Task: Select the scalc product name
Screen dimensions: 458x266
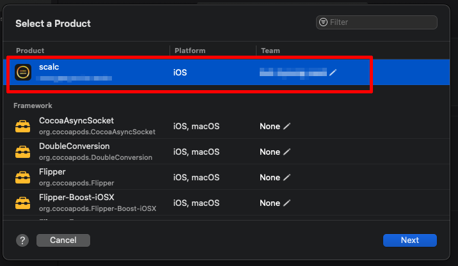Action: [x=49, y=67]
